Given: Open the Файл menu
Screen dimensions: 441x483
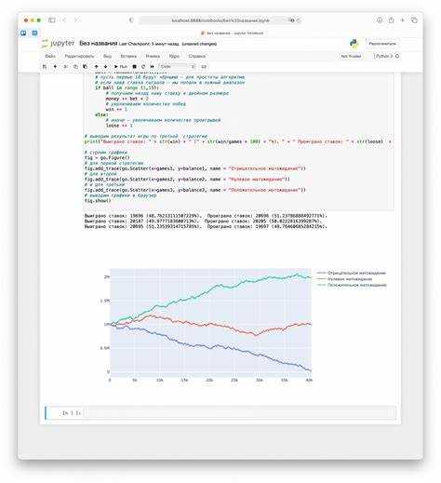Looking at the screenshot, I should [x=50, y=56].
